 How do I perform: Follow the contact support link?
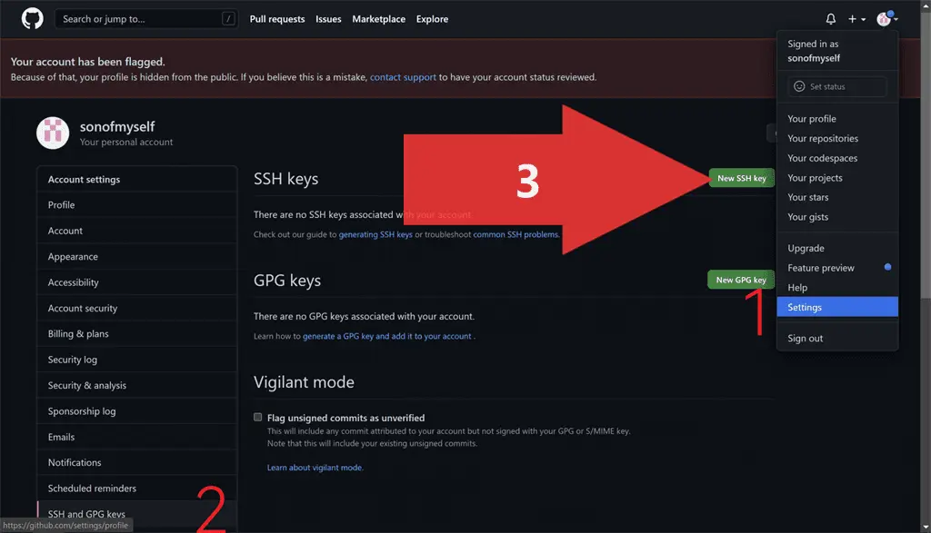coord(403,77)
